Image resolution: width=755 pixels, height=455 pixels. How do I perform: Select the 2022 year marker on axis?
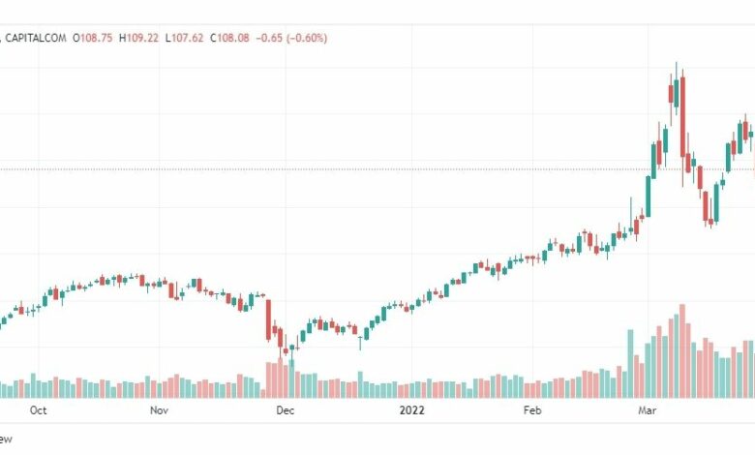(x=411, y=410)
